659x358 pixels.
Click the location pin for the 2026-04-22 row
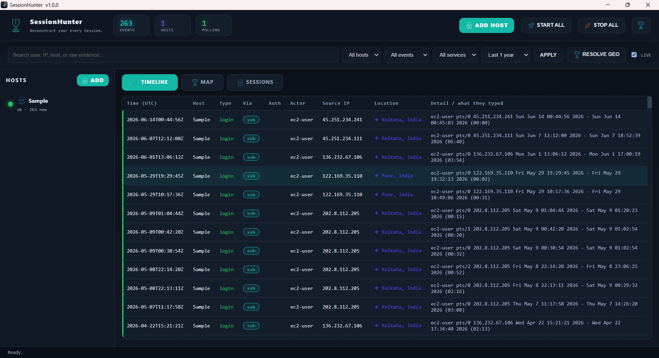click(x=377, y=325)
